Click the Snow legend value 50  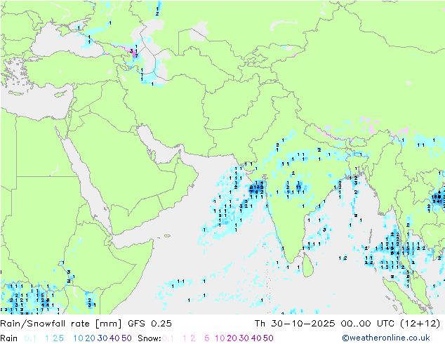click(268, 338)
